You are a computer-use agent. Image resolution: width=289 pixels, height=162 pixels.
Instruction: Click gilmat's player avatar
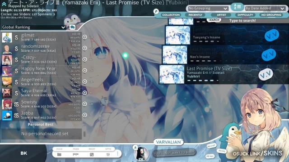7,37
